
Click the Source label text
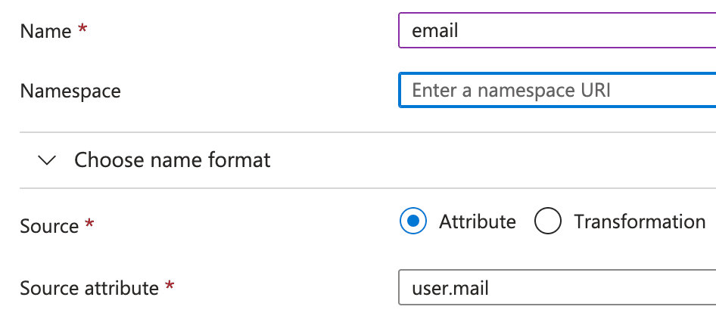49,226
